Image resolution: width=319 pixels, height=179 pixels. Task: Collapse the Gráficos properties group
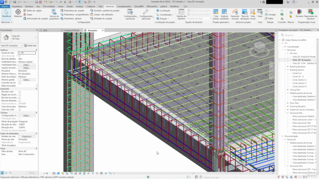[x=36, y=50]
